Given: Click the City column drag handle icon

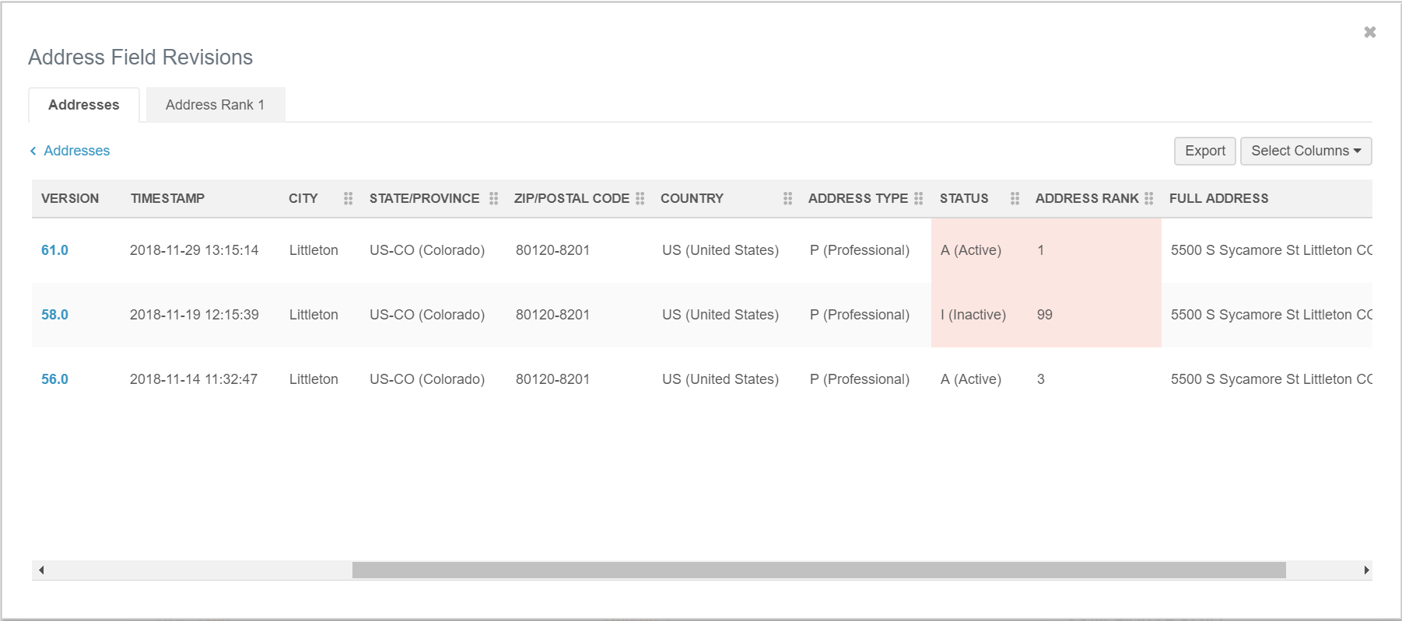Looking at the screenshot, I should (348, 198).
